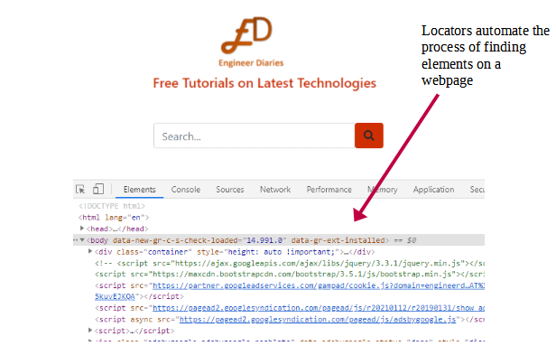Click the Engineer Diaries text under logo
The width and height of the screenshot is (556, 346).
coord(251,63)
